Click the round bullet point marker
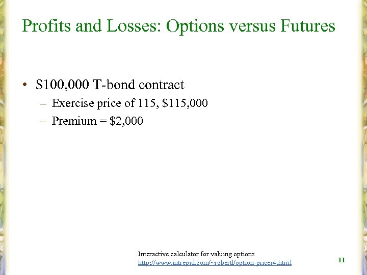This screenshot has height=275, width=367. click(x=24, y=85)
